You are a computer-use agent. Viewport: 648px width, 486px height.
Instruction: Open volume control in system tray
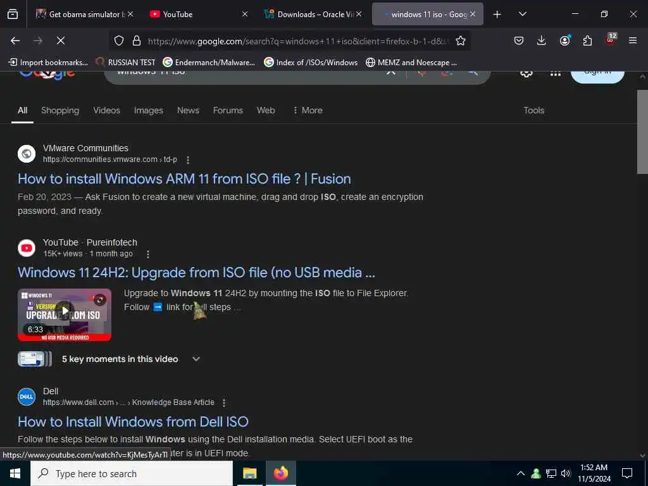(566, 473)
